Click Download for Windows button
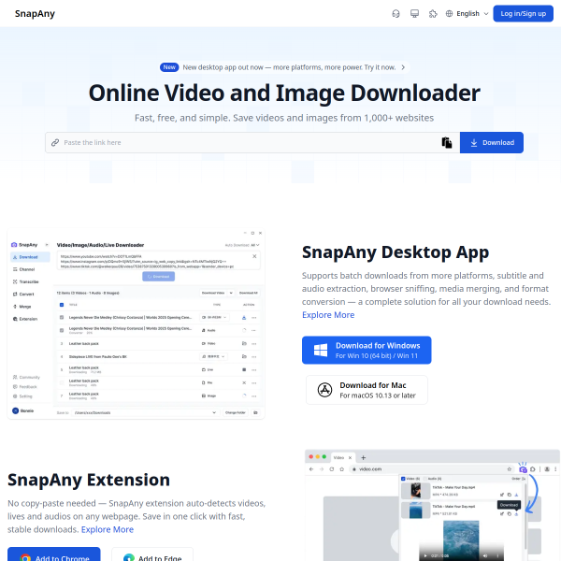 367,350
